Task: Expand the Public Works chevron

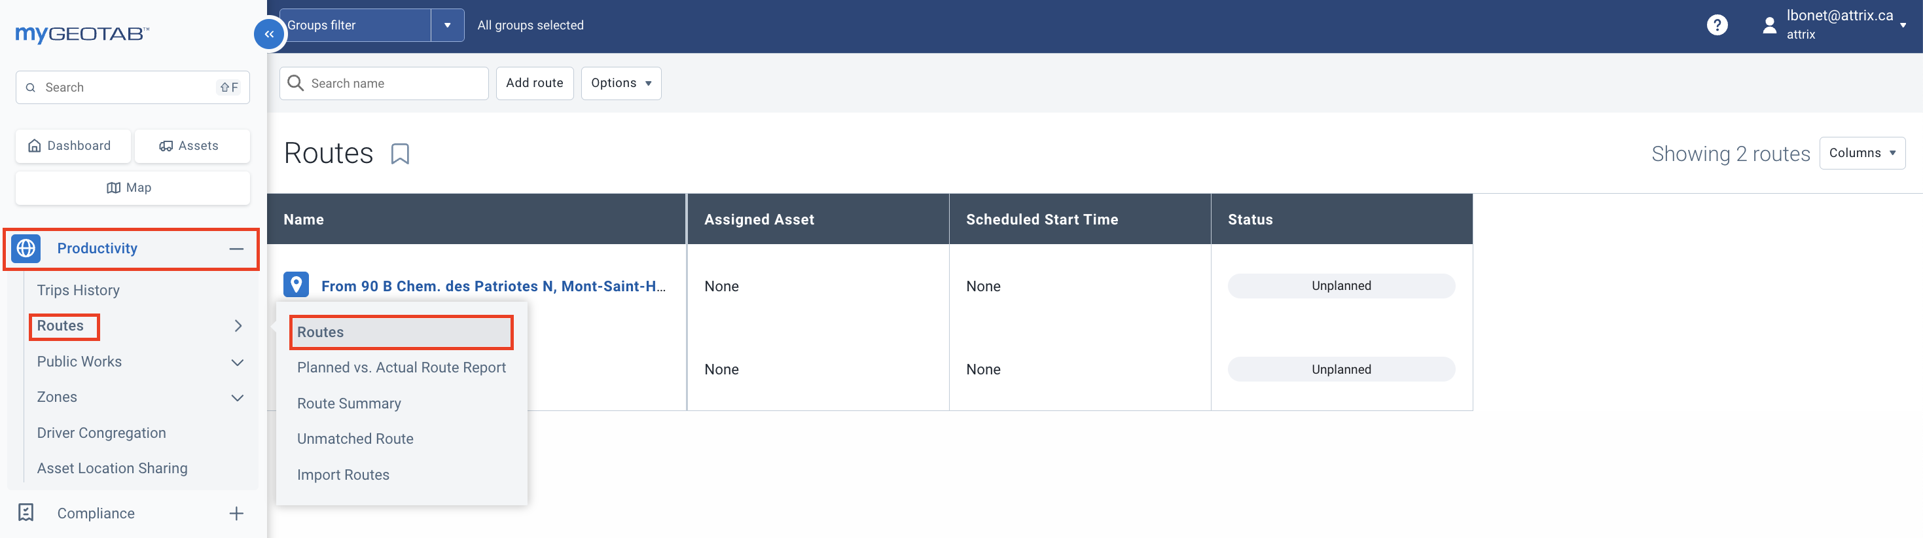Action: click(x=238, y=363)
